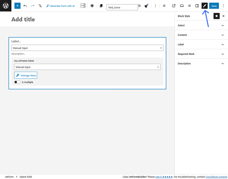This screenshot has height=179, width=228.
Task: Undo the last change
Action: click(x=25, y=6)
